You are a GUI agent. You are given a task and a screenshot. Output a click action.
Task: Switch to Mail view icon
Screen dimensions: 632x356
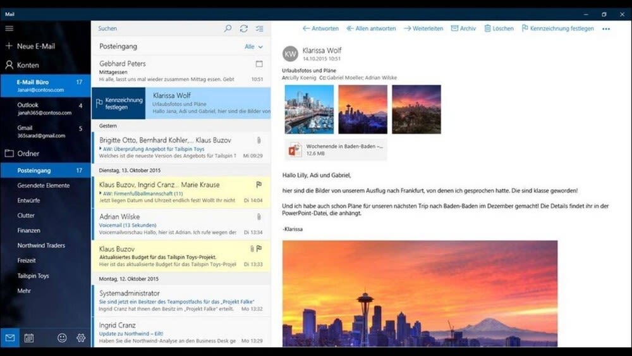point(9,338)
